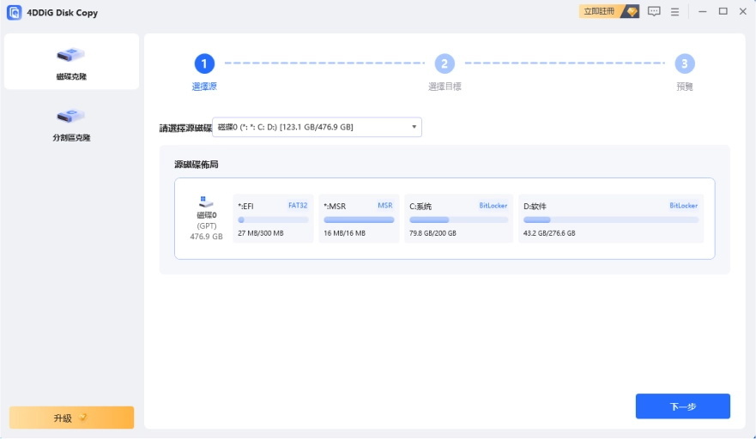Click the 4DDiG Disk Copy app logo
756x439 pixels.
coord(14,12)
